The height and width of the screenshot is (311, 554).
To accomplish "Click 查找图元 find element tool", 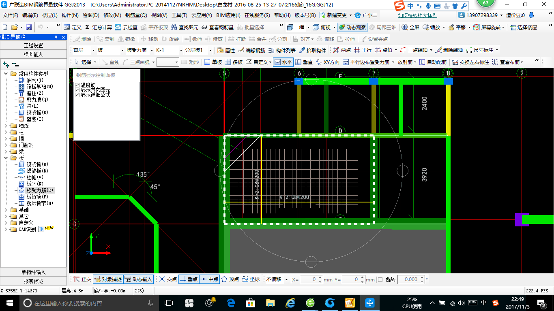I will [x=185, y=27].
